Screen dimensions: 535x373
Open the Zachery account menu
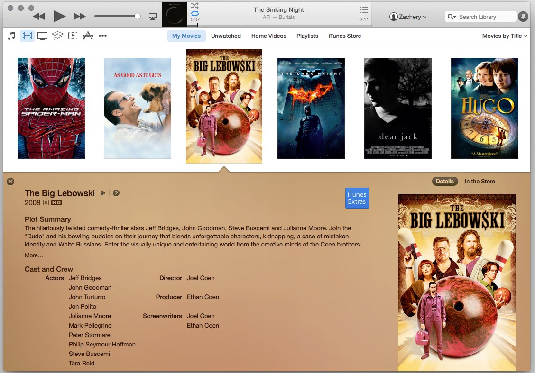408,17
